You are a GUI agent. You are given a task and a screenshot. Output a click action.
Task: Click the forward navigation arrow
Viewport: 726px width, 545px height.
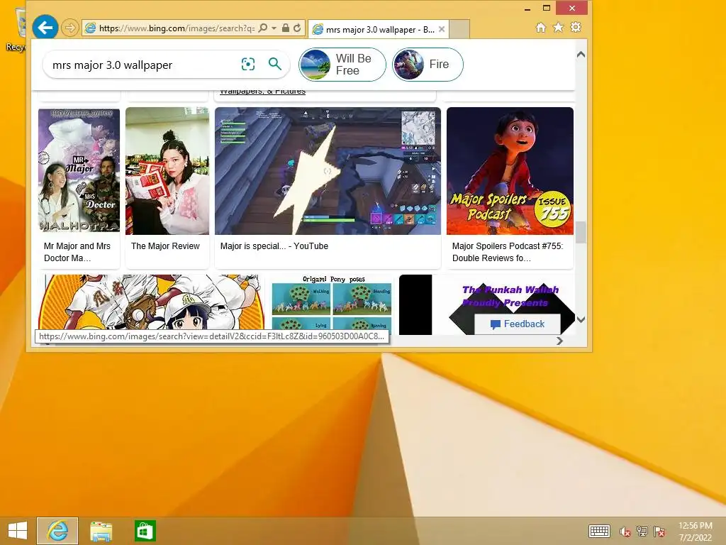[70, 28]
